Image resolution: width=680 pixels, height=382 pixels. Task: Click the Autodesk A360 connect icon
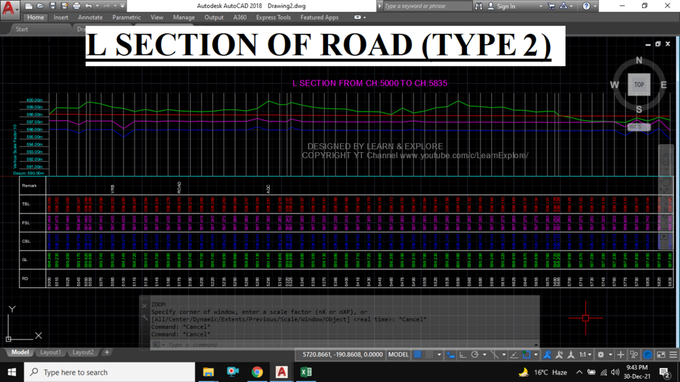(x=564, y=6)
